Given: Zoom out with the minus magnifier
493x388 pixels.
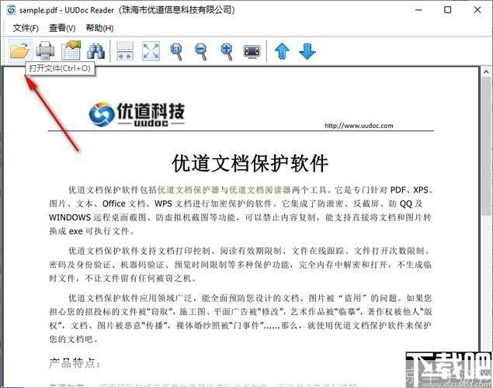Looking at the screenshot, I should click(x=201, y=51).
